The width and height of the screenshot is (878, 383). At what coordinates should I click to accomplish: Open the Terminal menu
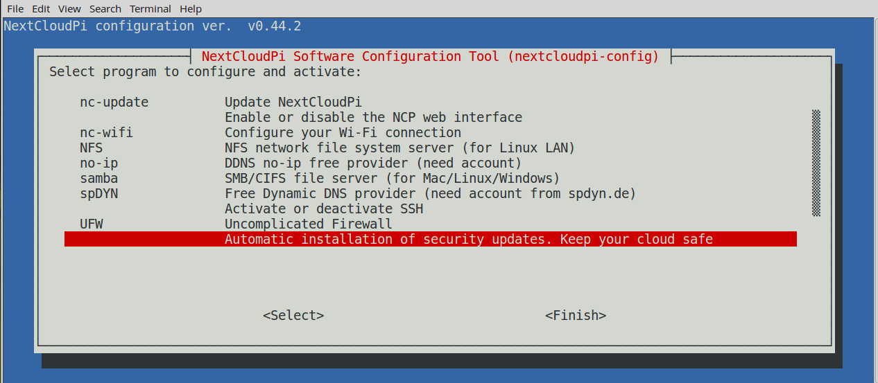(x=150, y=9)
